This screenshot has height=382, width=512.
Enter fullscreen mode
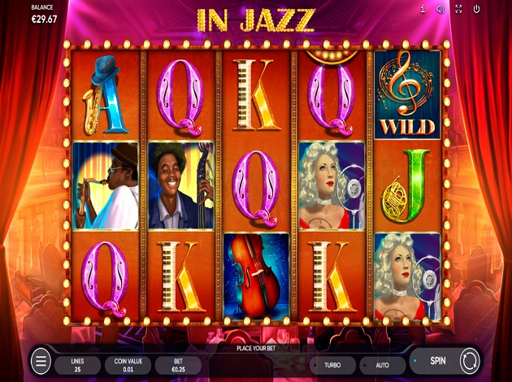coord(458,9)
